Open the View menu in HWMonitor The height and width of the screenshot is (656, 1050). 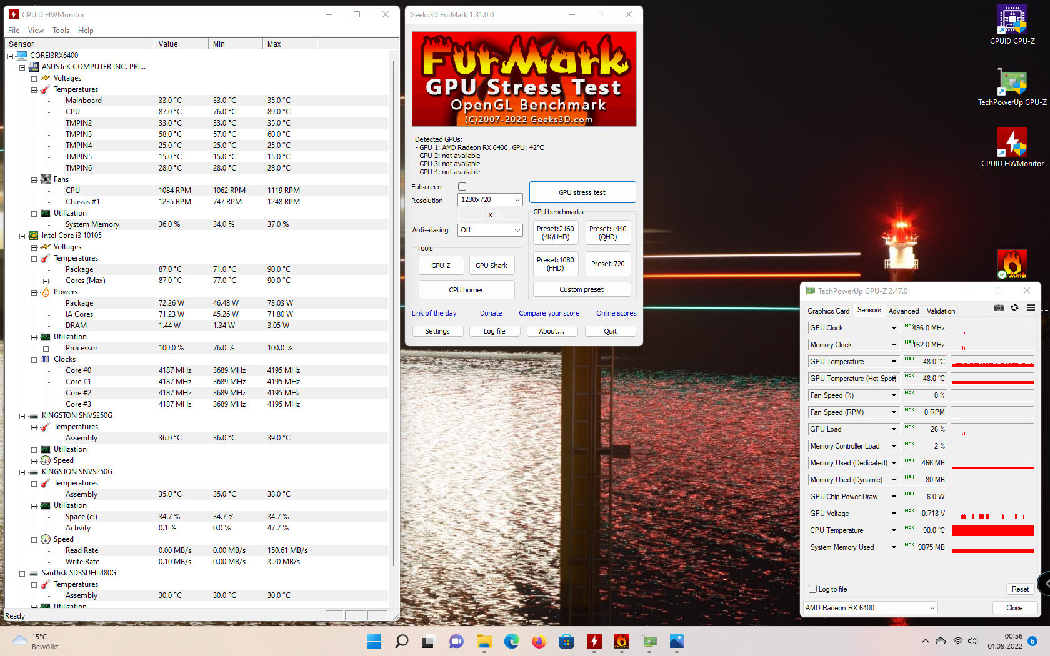[36, 31]
